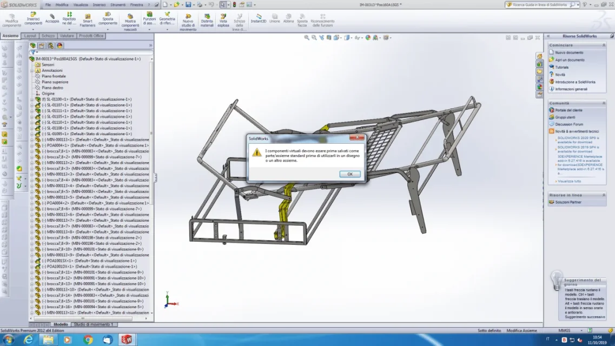Viewport: 615px width, 346px height.
Task: Click the Sposta componente icon
Action: [108, 19]
